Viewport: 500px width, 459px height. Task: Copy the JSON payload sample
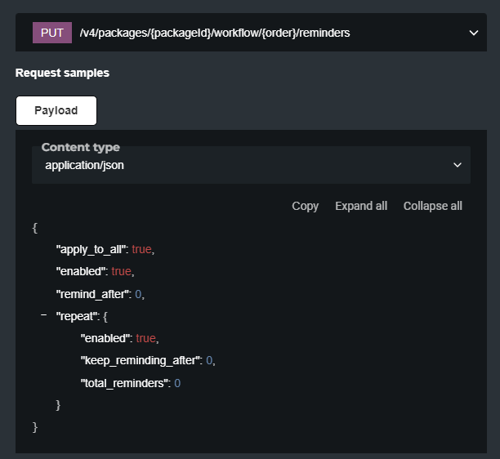305,206
